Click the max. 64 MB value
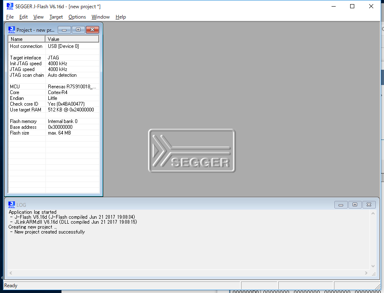This screenshot has height=293, width=384. [59, 133]
